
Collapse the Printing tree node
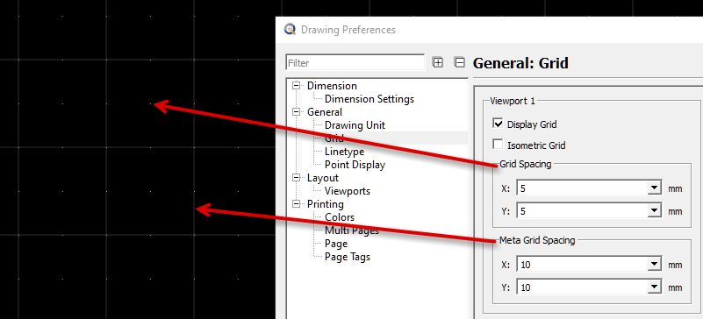click(x=296, y=204)
